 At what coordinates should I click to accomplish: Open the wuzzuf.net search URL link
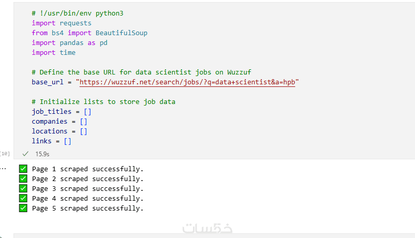pyautogui.click(x=187, y=82)
